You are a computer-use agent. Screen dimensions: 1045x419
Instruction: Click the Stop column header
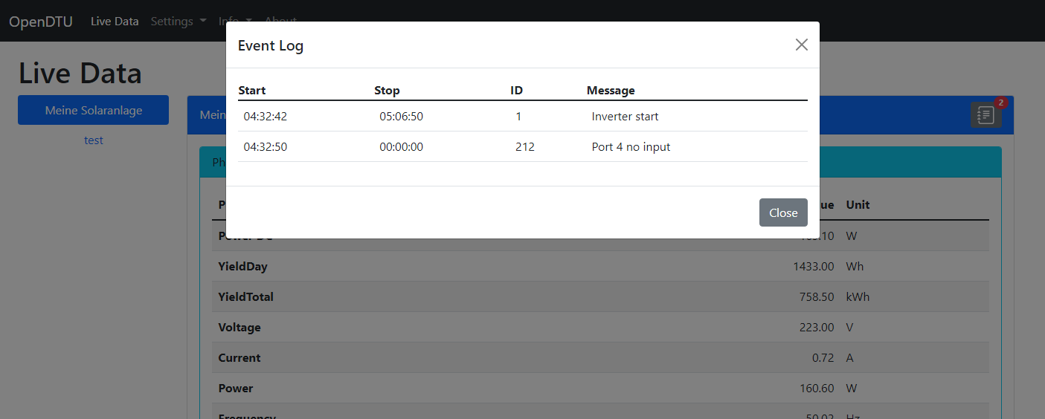click(x=387, y=91)
